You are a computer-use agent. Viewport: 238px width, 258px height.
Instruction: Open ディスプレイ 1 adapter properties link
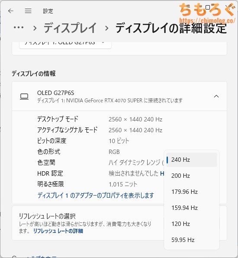96,196
